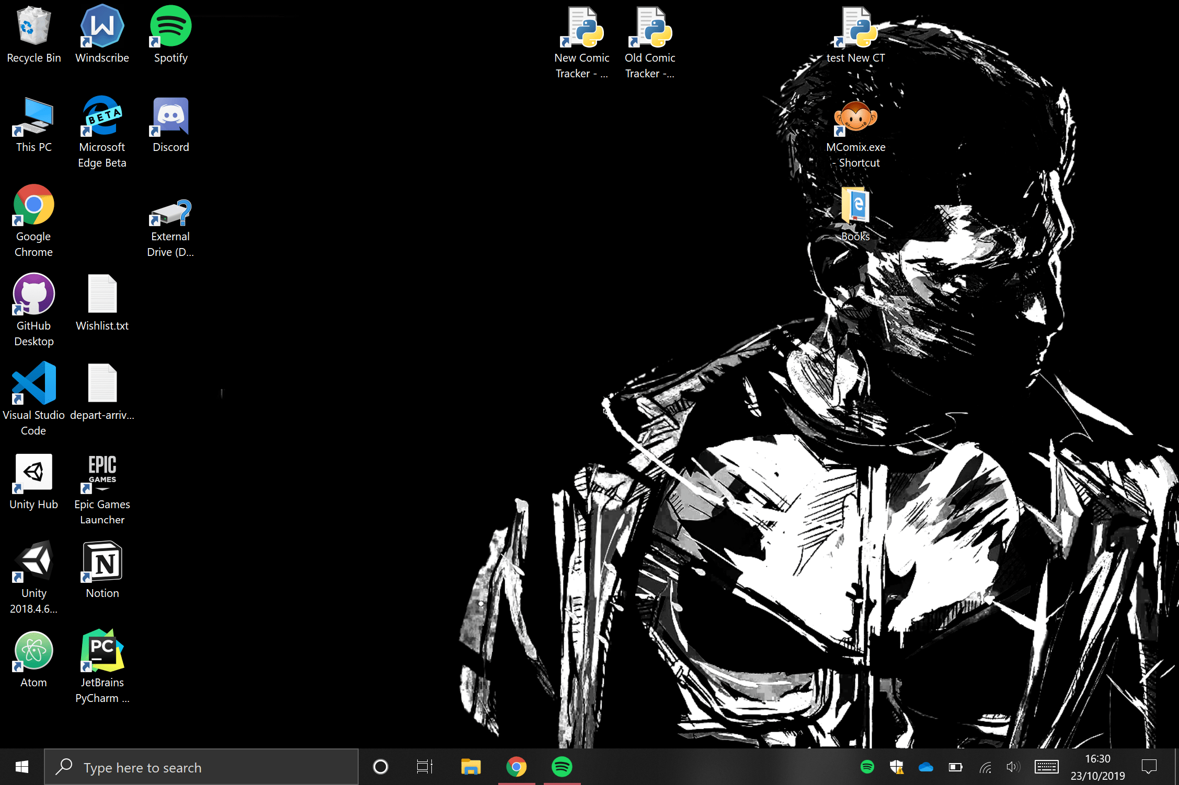Open Task View on the taskbar
The height and width of the screenshot is (785, 1179).
(x=425, y=767)
